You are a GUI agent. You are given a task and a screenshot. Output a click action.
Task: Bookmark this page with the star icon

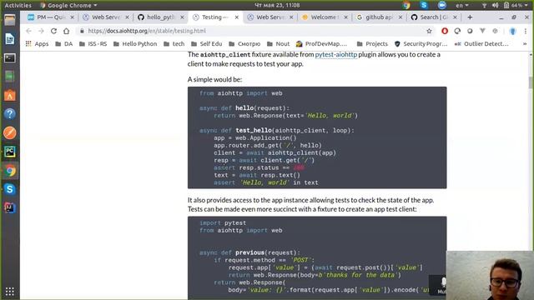pos(429,31)
